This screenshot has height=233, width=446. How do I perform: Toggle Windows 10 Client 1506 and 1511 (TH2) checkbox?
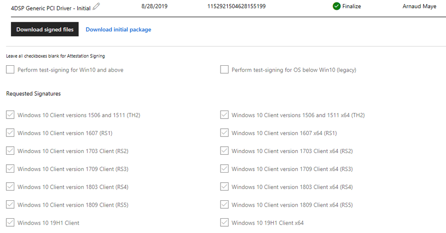10,115
